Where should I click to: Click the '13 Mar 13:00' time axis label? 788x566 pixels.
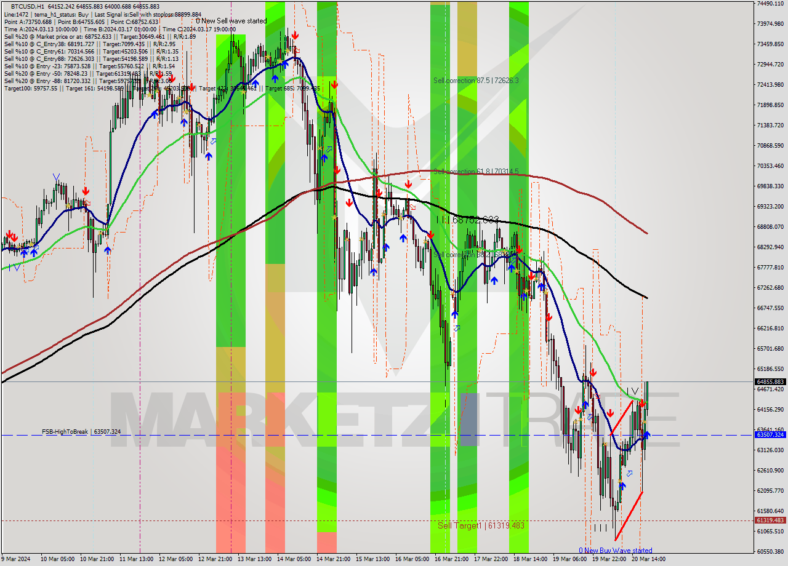coord(255,559)
